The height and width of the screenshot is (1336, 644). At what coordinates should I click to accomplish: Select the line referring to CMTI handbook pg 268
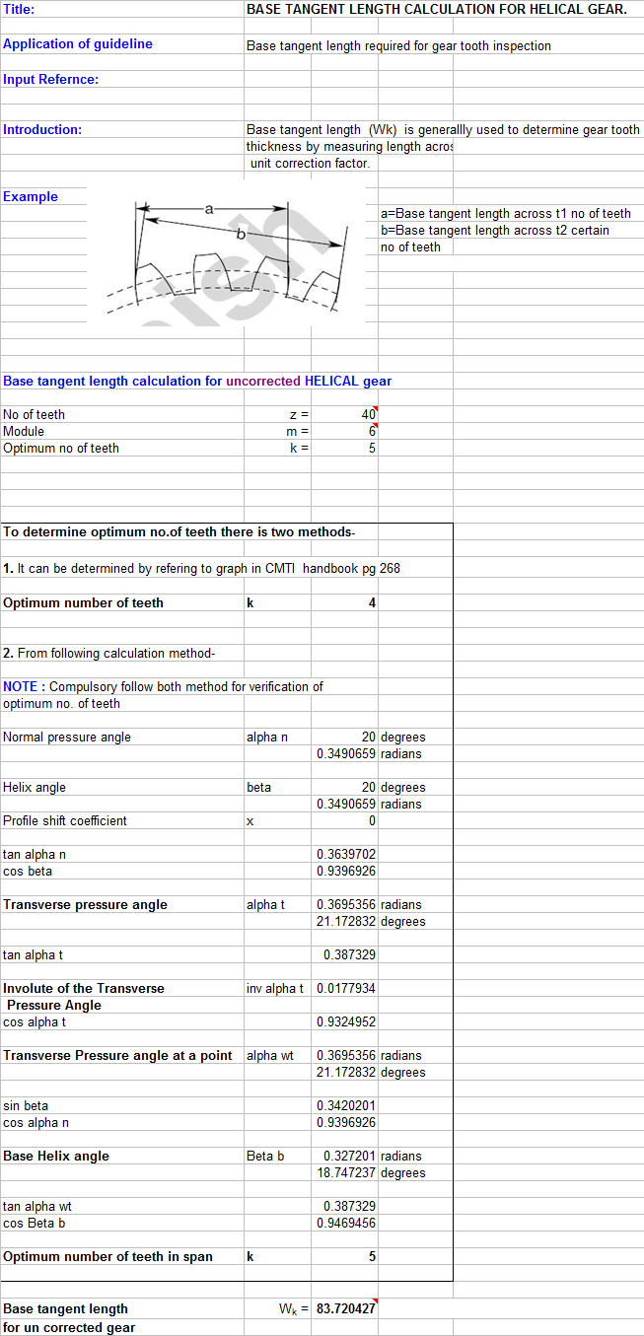click(201, 568)
